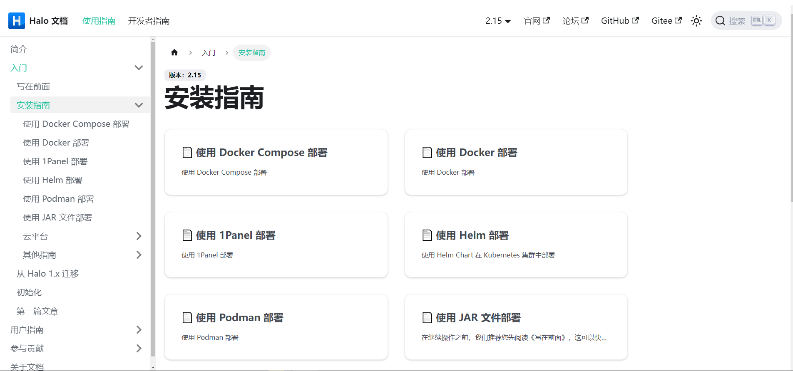Select 从 Halo 1.x 迁移 in sidebar
This screenshot has height=371, width=793.
click(47, 274)
